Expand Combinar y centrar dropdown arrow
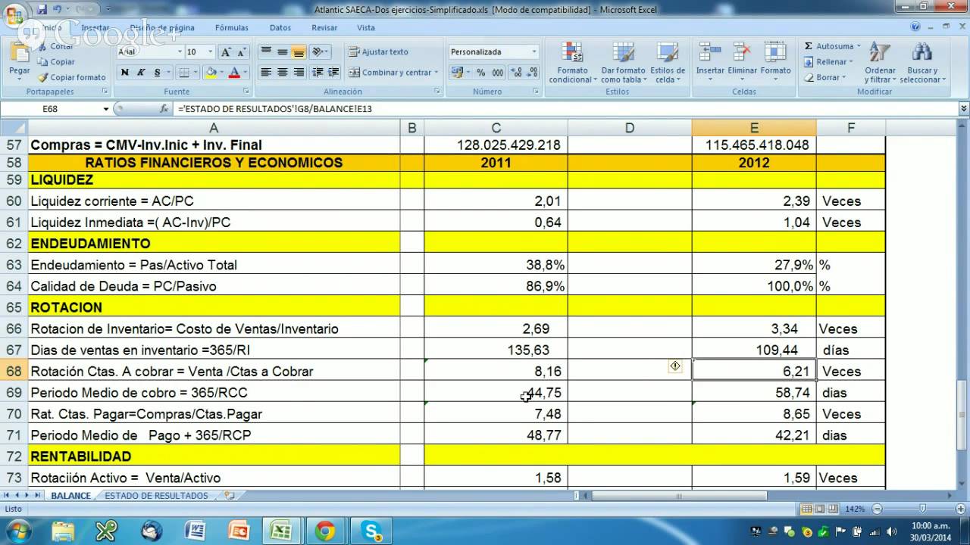Screen dimensions: 970x545 pyautogui.click(x=436, y=73)
